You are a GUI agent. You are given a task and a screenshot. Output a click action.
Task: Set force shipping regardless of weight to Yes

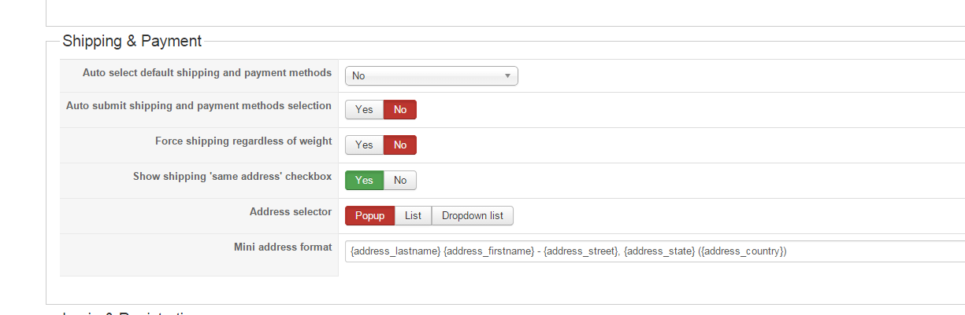[x=364, y=145]
